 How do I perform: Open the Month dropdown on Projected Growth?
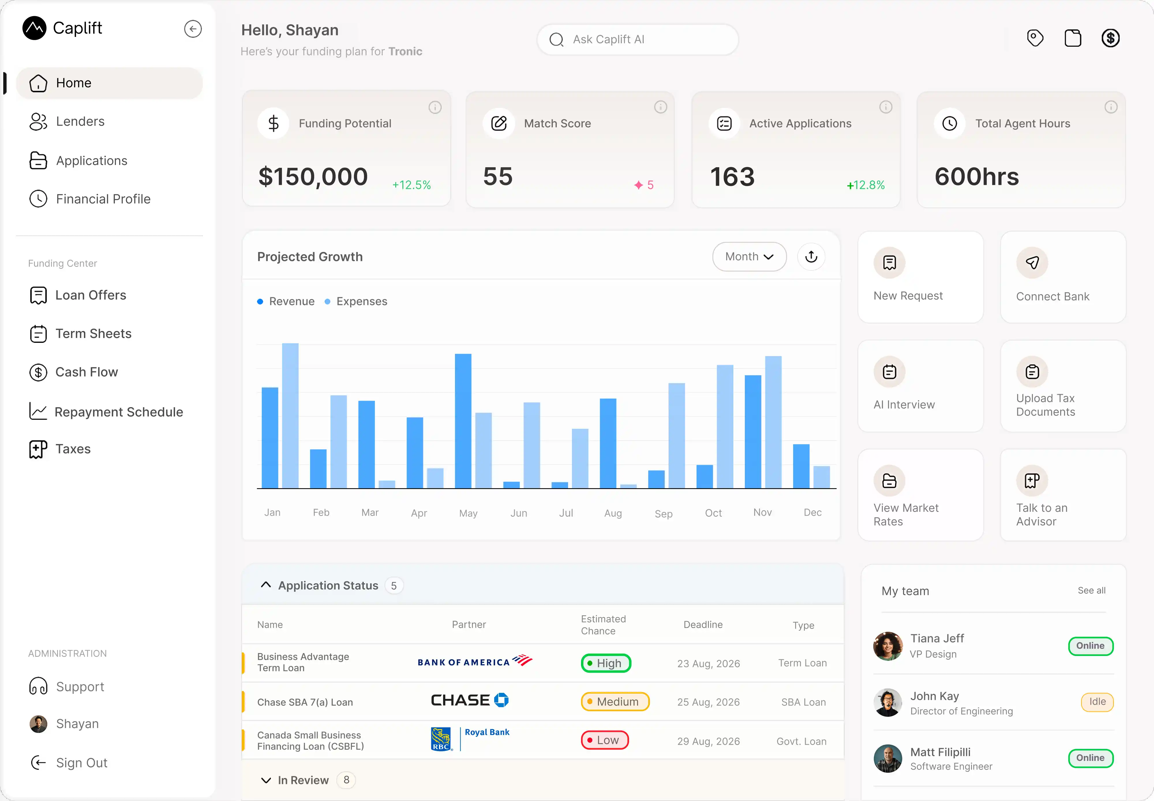click(749, 256)
